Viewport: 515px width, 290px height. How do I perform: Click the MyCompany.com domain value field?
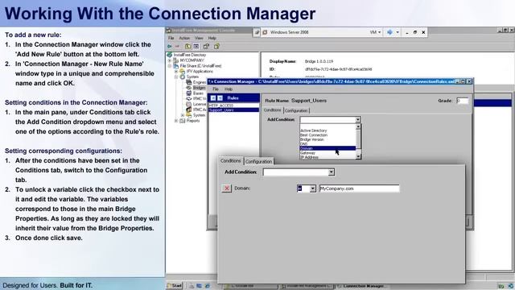[360, 188]
